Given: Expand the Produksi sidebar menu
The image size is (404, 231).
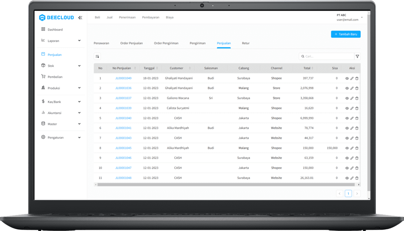Looking at the screenshot, I should (79, 88).
